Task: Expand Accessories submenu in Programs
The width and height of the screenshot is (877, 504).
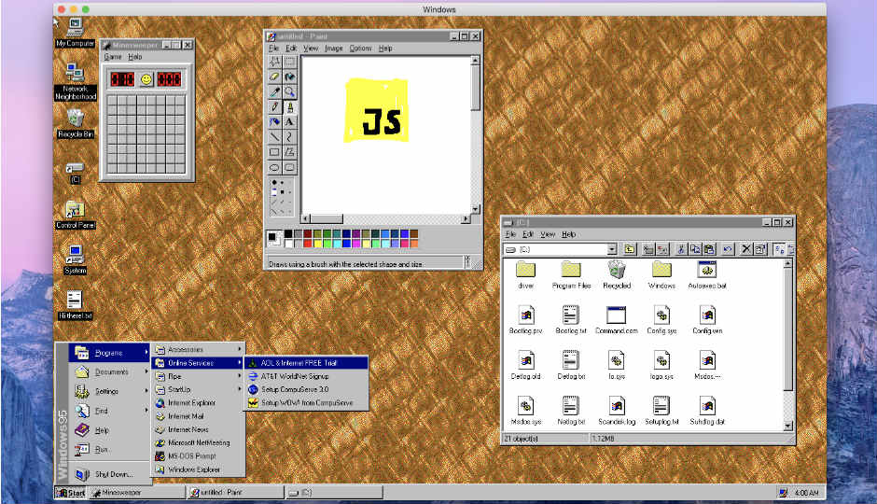Action: [198, 349]
